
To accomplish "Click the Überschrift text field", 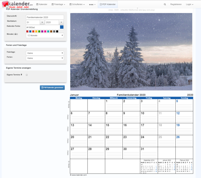I will [x=45, y=17].
